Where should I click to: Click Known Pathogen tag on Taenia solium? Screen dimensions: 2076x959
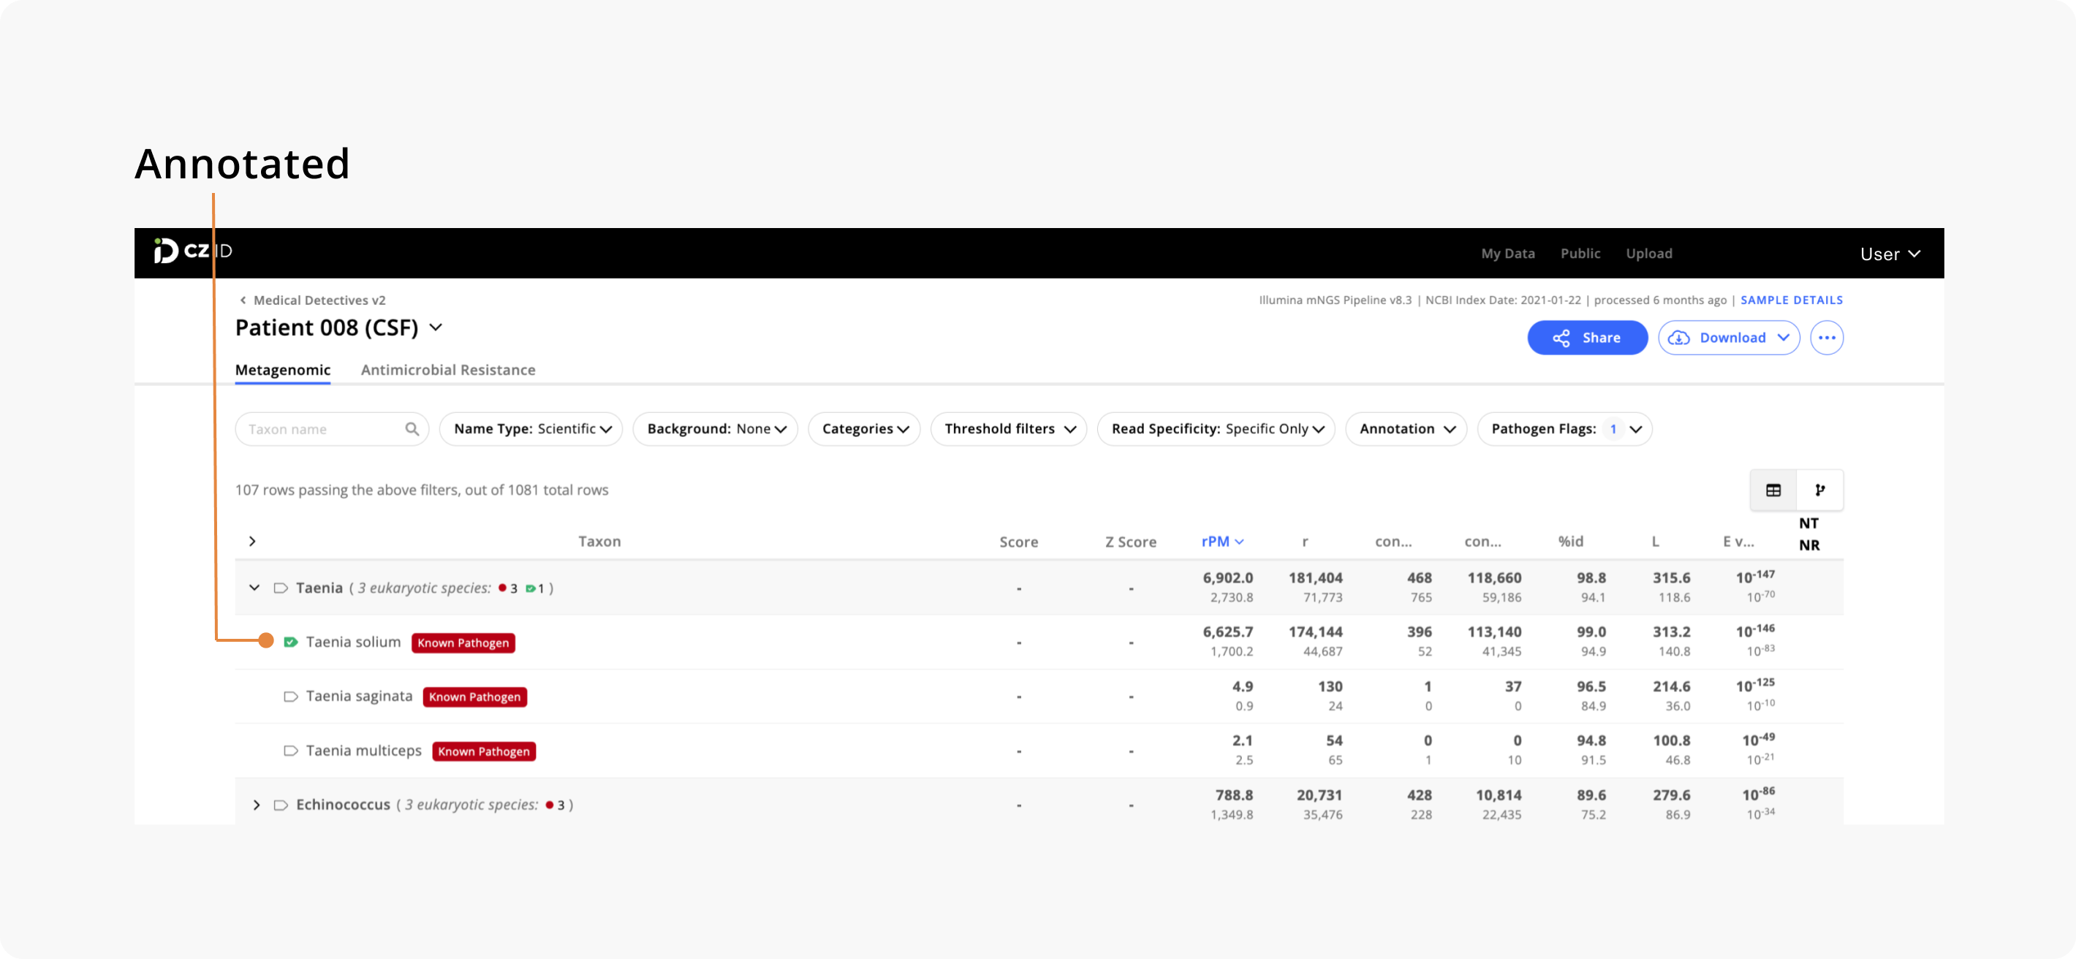pos(463,643)
